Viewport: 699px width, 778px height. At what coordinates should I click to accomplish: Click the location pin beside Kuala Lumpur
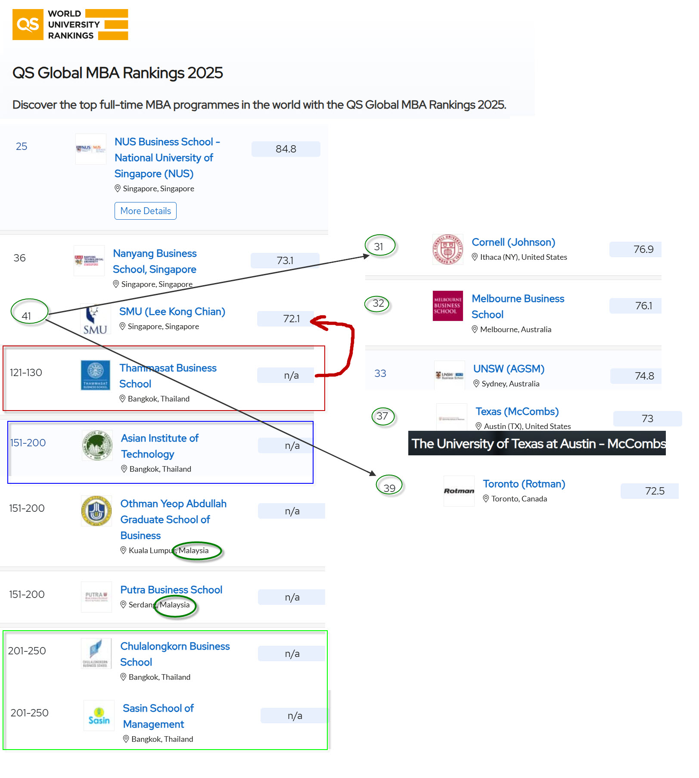click(x=123, y=551)
